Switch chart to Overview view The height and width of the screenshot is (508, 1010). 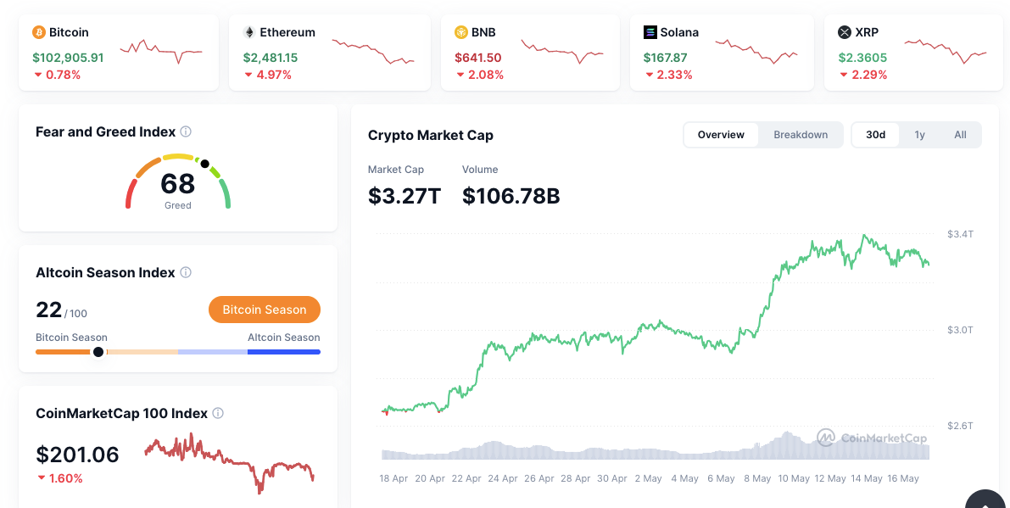[721, 135]
